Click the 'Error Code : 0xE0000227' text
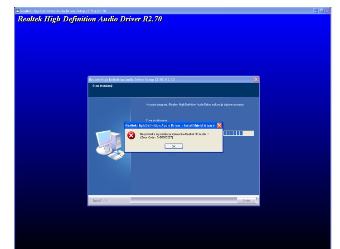 (156, 137)
